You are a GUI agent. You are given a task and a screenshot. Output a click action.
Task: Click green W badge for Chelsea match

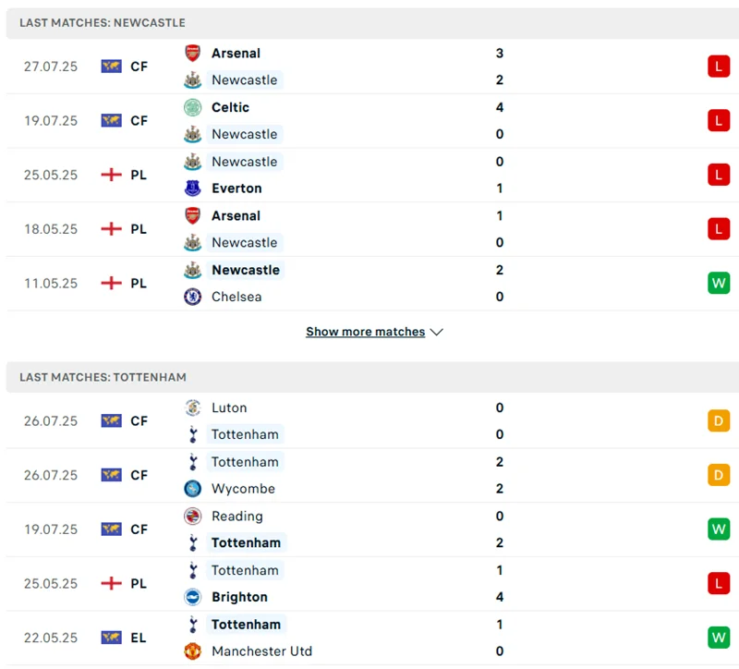coord(719,283)
